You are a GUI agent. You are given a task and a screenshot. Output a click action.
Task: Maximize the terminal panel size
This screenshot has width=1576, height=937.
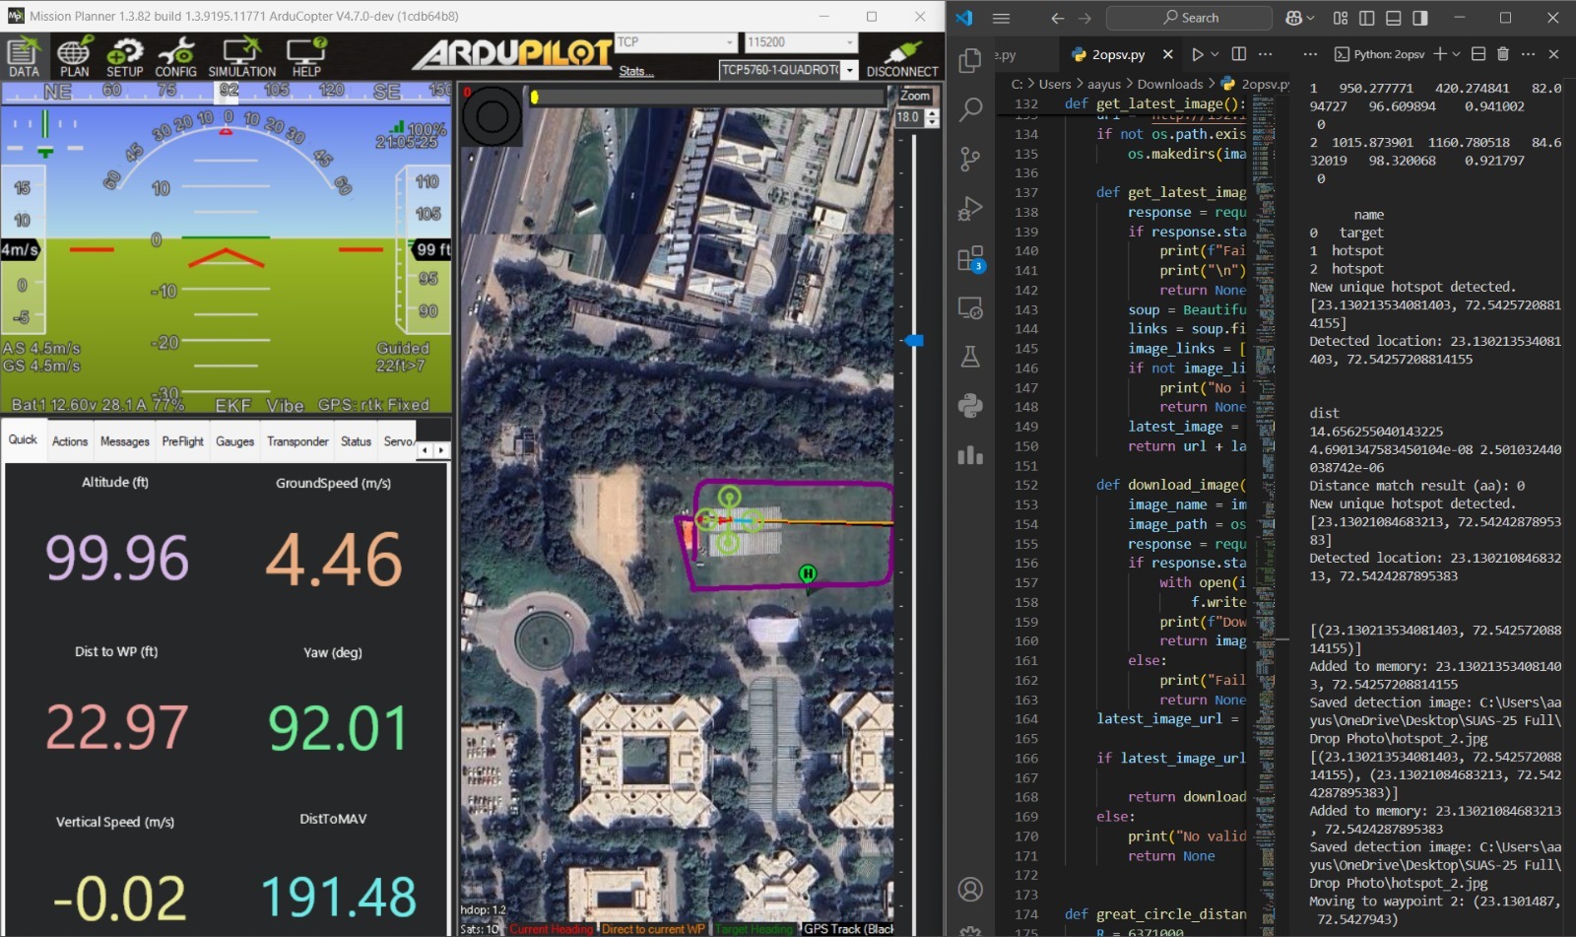tap(1478, 54)
